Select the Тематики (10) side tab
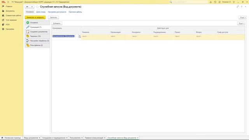Viewport: 249px width, 140px height. coord(37,36)
